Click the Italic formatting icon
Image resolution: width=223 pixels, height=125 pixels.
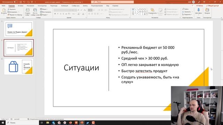coord(58,14)
